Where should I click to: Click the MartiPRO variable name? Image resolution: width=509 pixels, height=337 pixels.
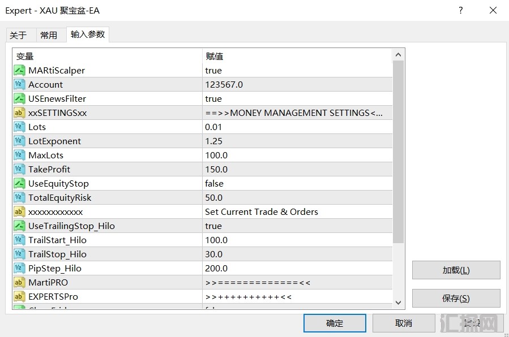pos(48,283)
